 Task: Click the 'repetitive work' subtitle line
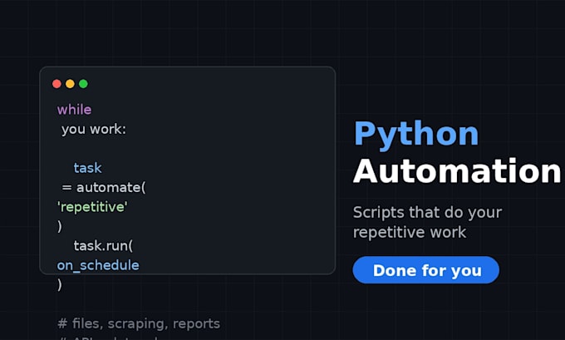tap(410, 233)
